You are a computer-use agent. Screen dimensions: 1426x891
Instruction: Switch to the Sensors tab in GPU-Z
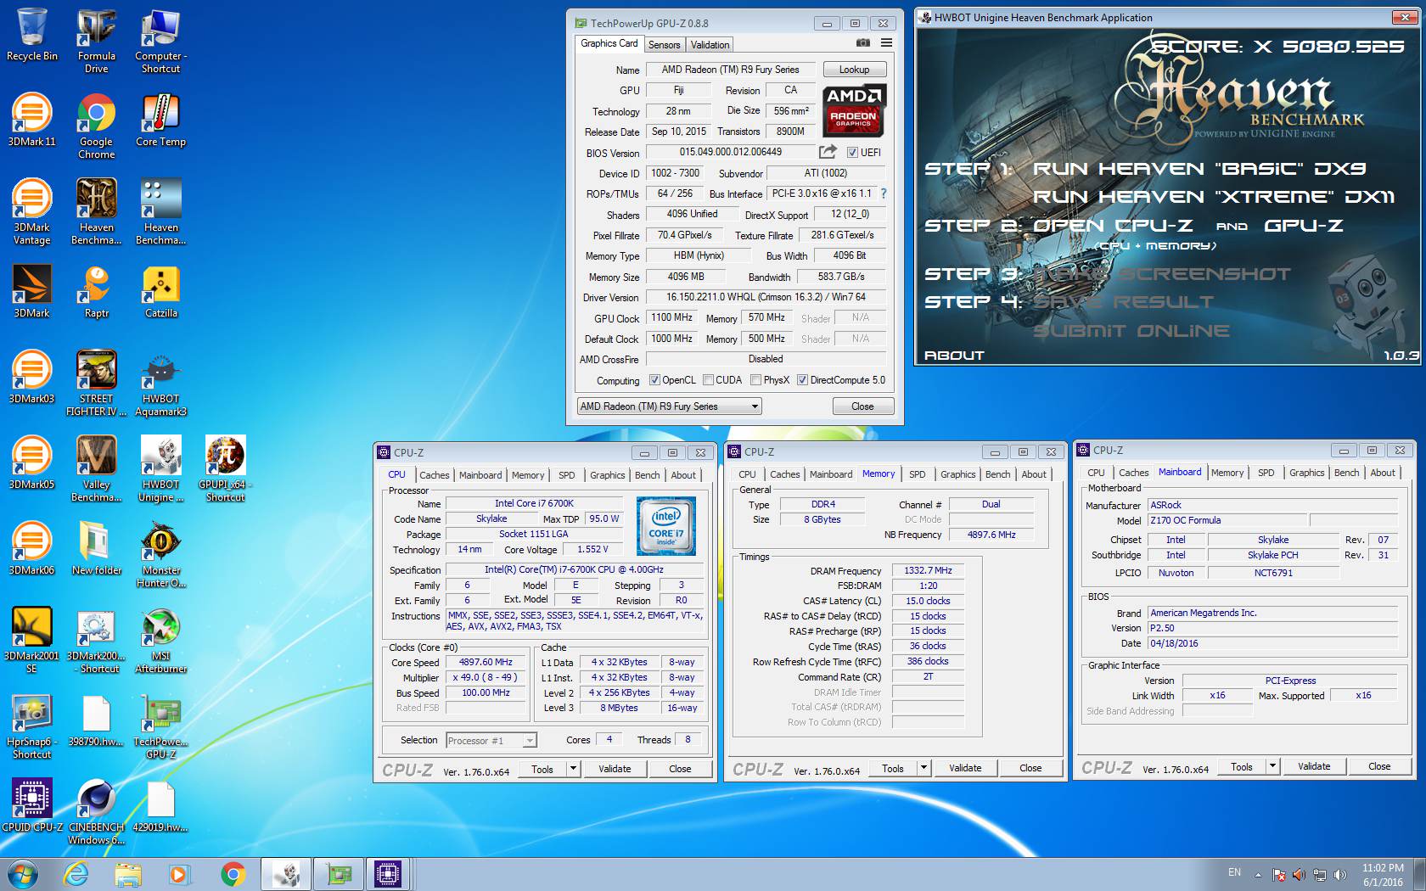point(664,45)
